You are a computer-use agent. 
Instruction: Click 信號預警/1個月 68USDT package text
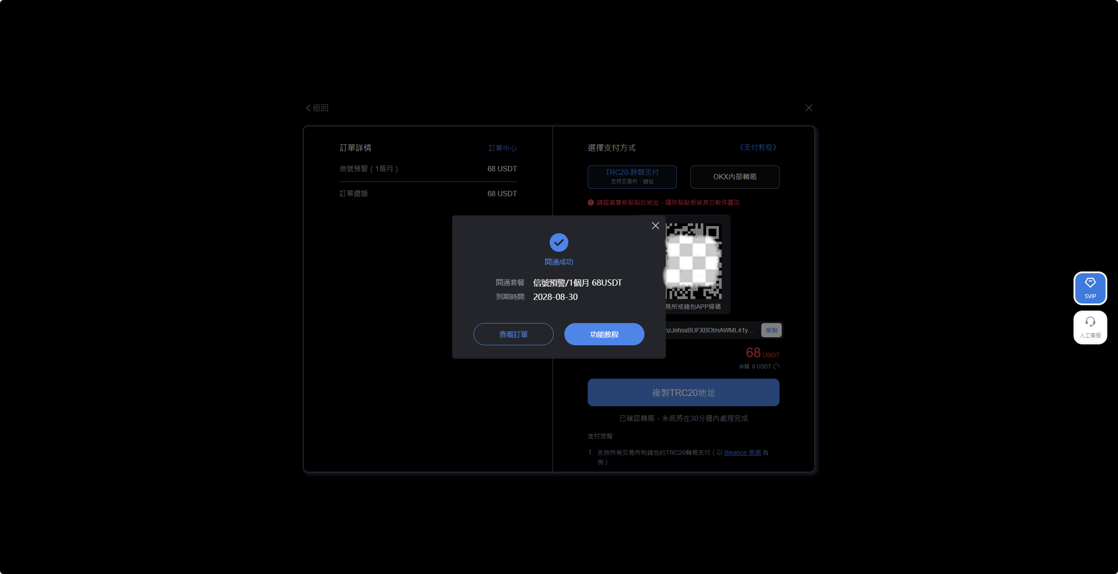577,283
